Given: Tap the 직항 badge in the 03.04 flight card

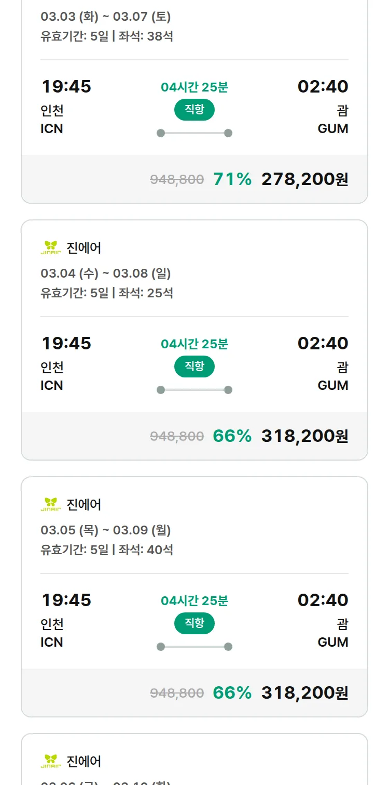Looking at the screenshot, I should point(194,367).
